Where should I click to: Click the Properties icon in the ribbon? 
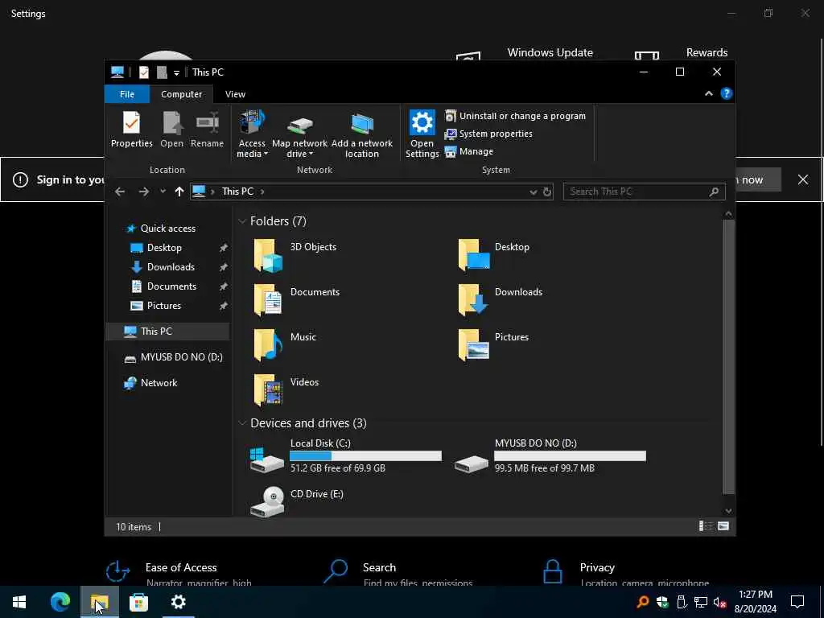click(x=131, y=130)
